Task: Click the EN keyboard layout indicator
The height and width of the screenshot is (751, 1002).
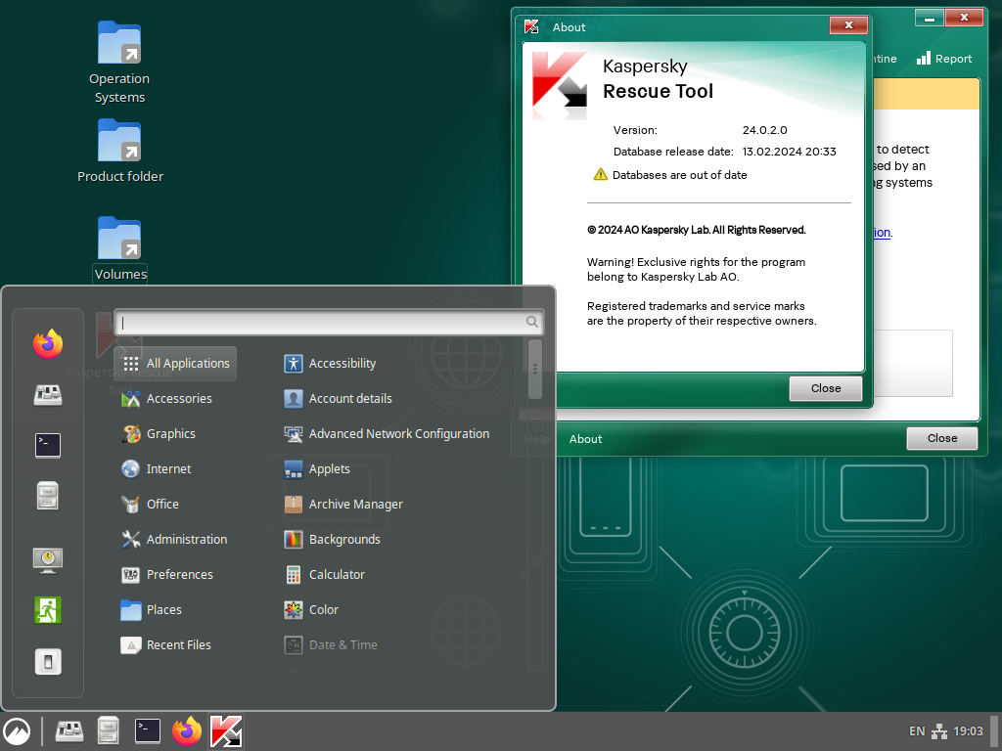Action: pos(917,731)
